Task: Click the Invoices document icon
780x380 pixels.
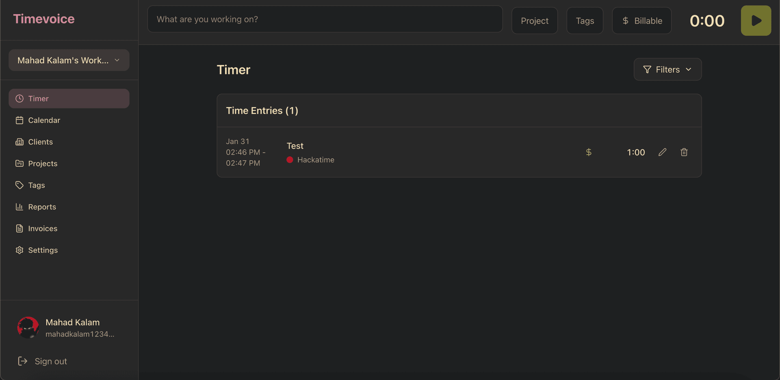Action: pos(19,229)
